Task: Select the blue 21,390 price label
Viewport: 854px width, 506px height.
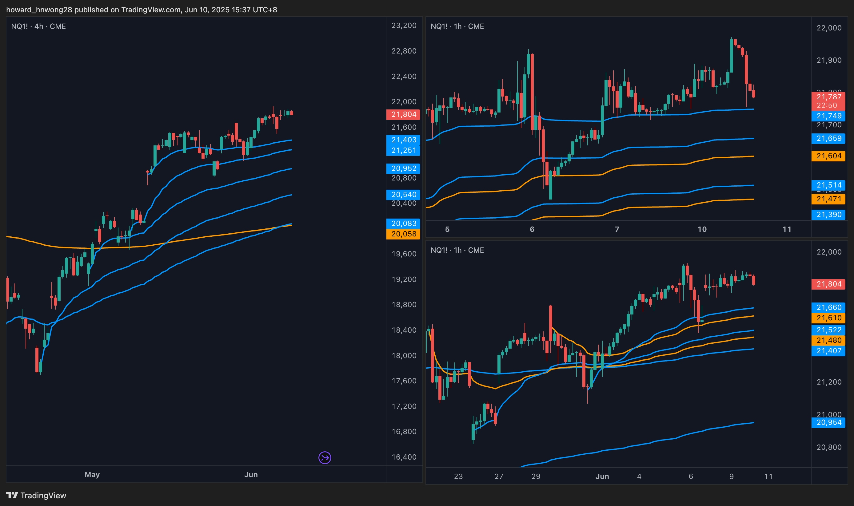Action: tap(828, 215)
